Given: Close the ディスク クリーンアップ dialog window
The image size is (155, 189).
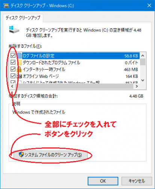Looking at the screenshot, I should [149, 5].
